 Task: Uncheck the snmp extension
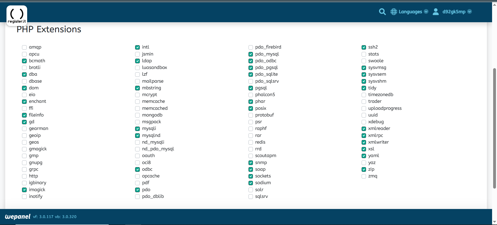click(x=251, y=163)
